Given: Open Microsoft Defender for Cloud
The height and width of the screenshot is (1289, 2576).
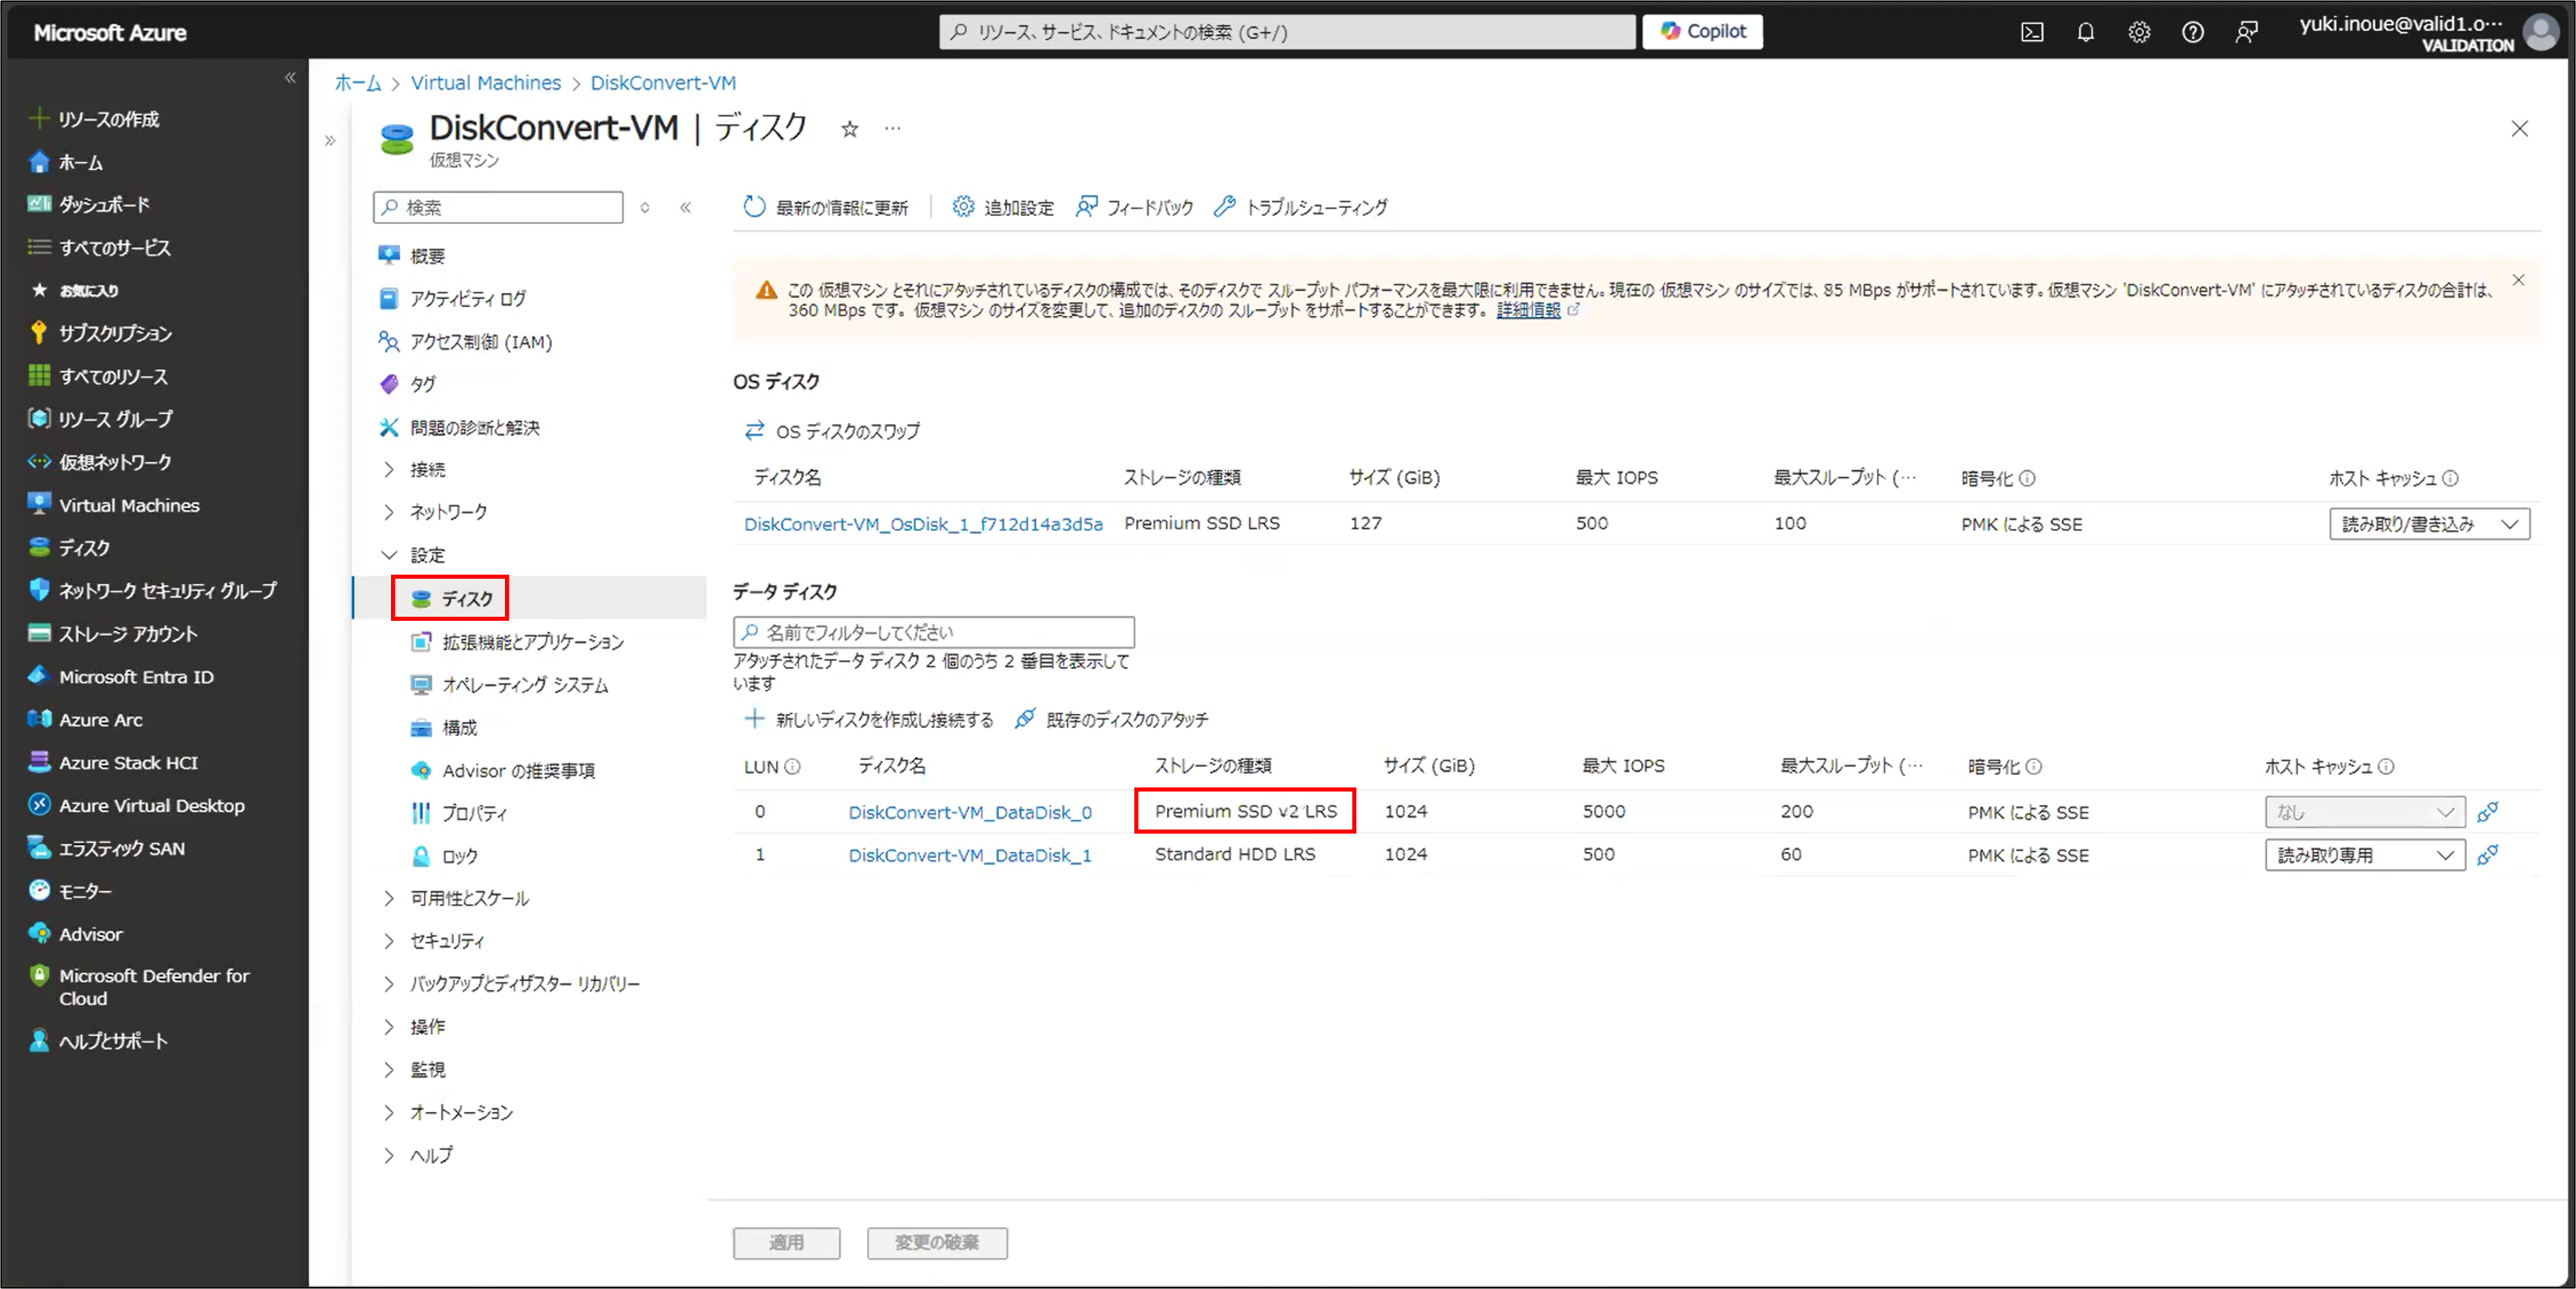Looking at the screenshot, I should [154, 986].
